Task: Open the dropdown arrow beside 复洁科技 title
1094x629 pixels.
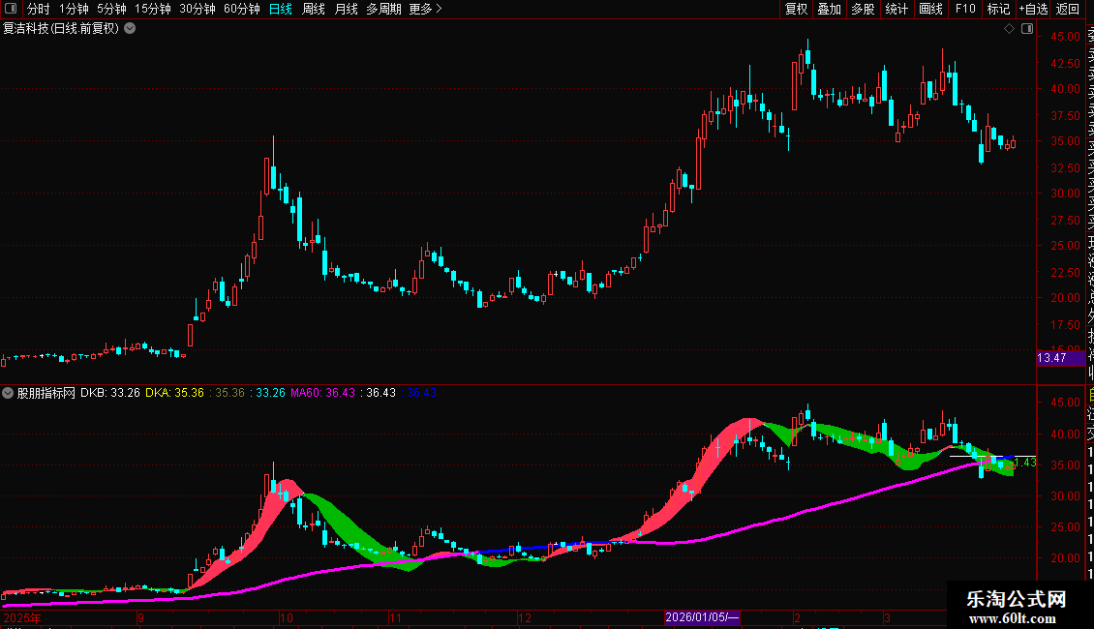Action: pyautogui.click(x=130, y=29)
